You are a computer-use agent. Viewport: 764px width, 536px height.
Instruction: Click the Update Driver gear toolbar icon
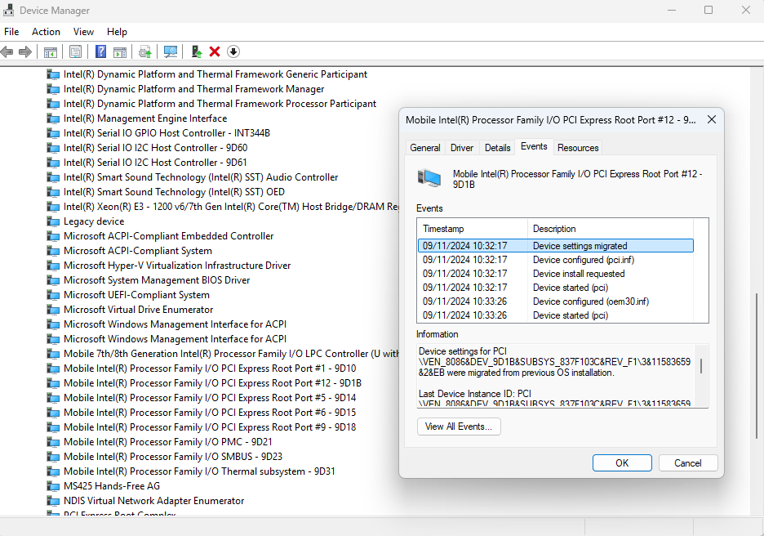pos(145,51)
